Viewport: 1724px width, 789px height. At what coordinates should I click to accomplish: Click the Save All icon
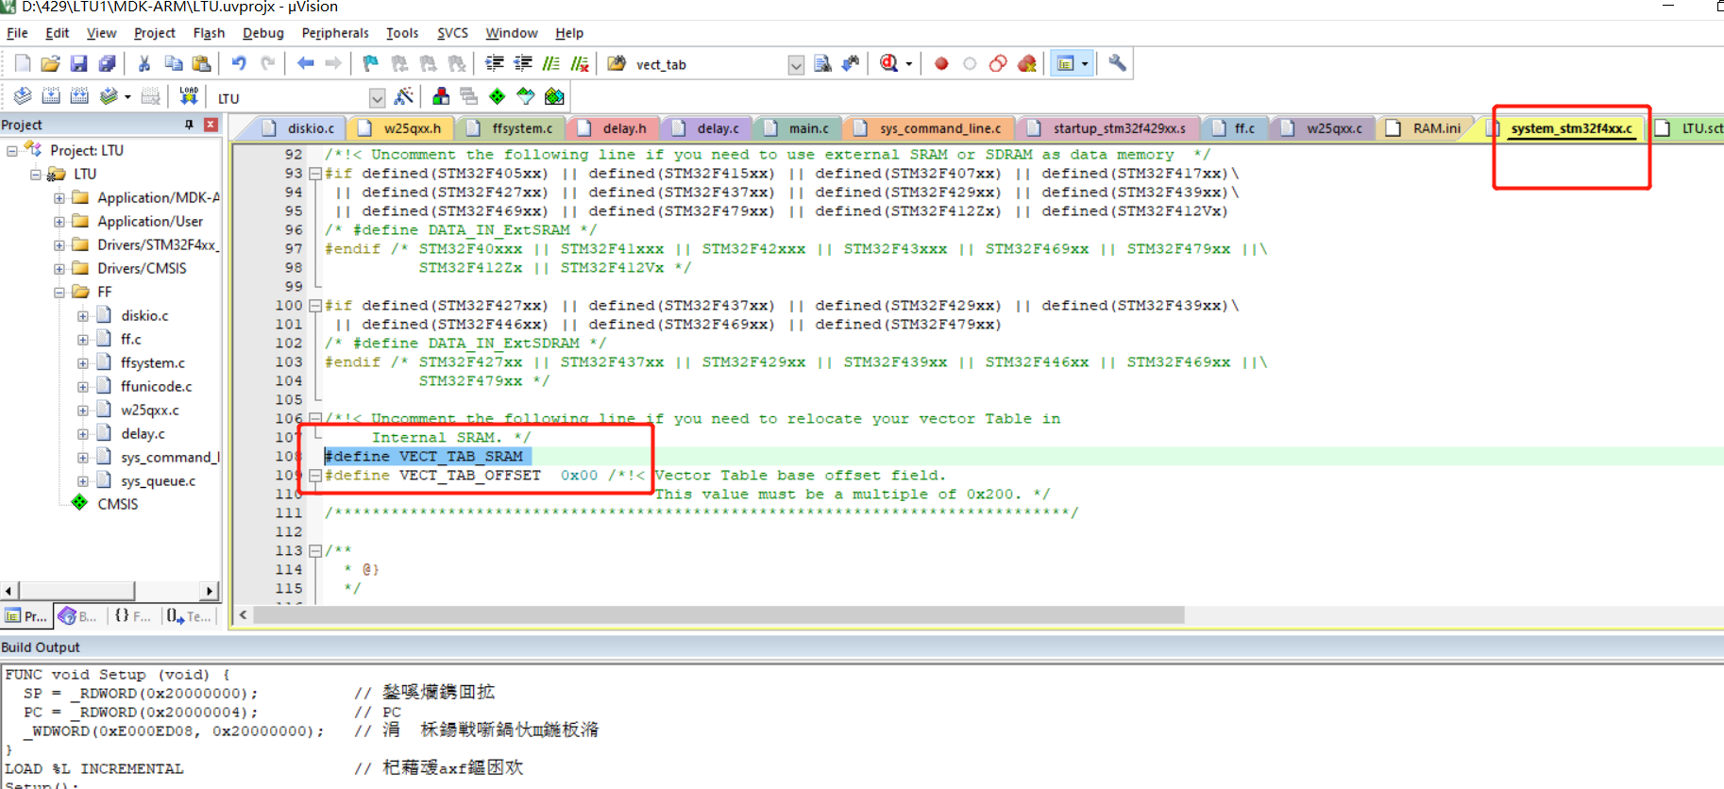coord(108,63)
